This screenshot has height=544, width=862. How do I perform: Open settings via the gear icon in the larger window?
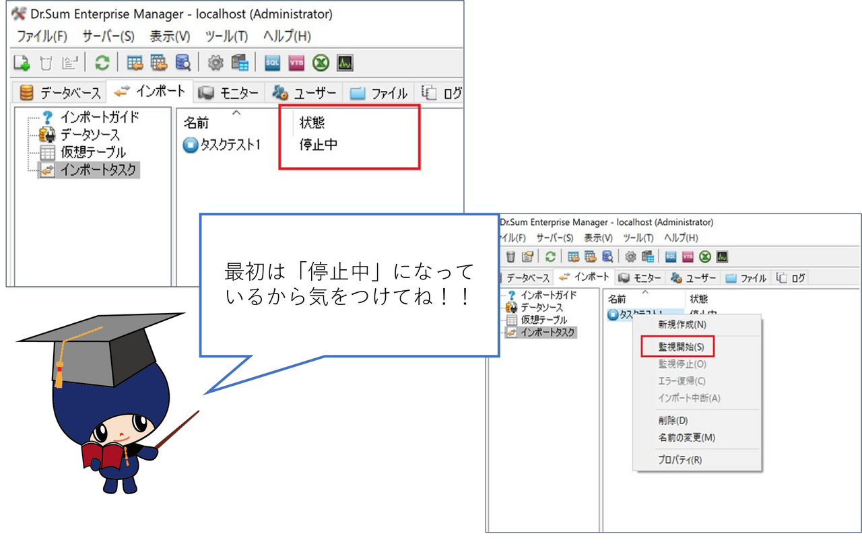(215, 63)
